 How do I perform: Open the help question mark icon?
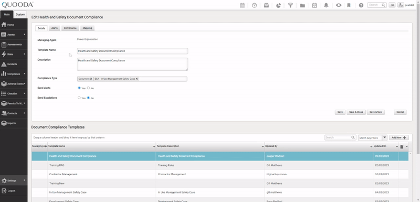pyautogui.click(x=361, y=5)
